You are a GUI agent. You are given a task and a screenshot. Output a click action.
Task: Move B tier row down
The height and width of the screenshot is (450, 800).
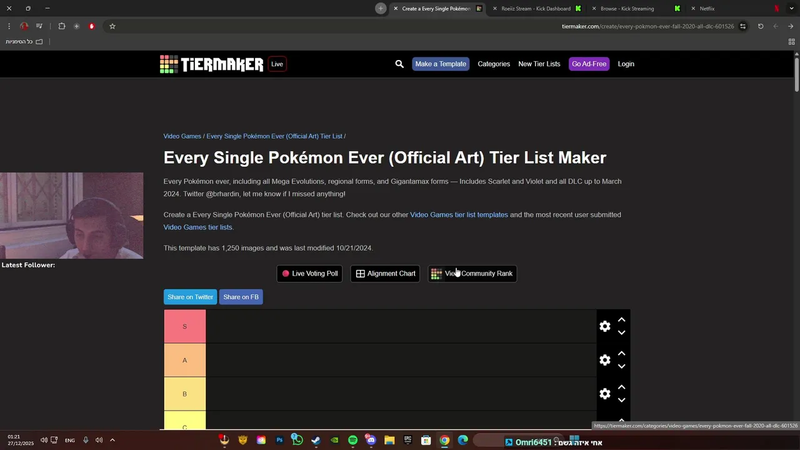pos(621,400)
